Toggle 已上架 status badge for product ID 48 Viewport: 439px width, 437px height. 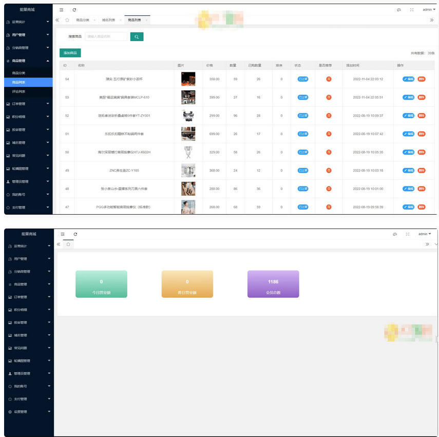pyautogui.click(x=303, y=189)
